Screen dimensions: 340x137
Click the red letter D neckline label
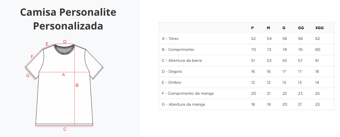(x=64, y=42)
